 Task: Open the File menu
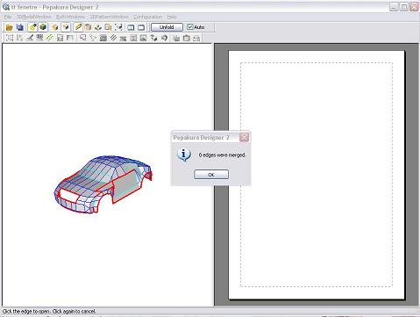(x=8, y=17)
